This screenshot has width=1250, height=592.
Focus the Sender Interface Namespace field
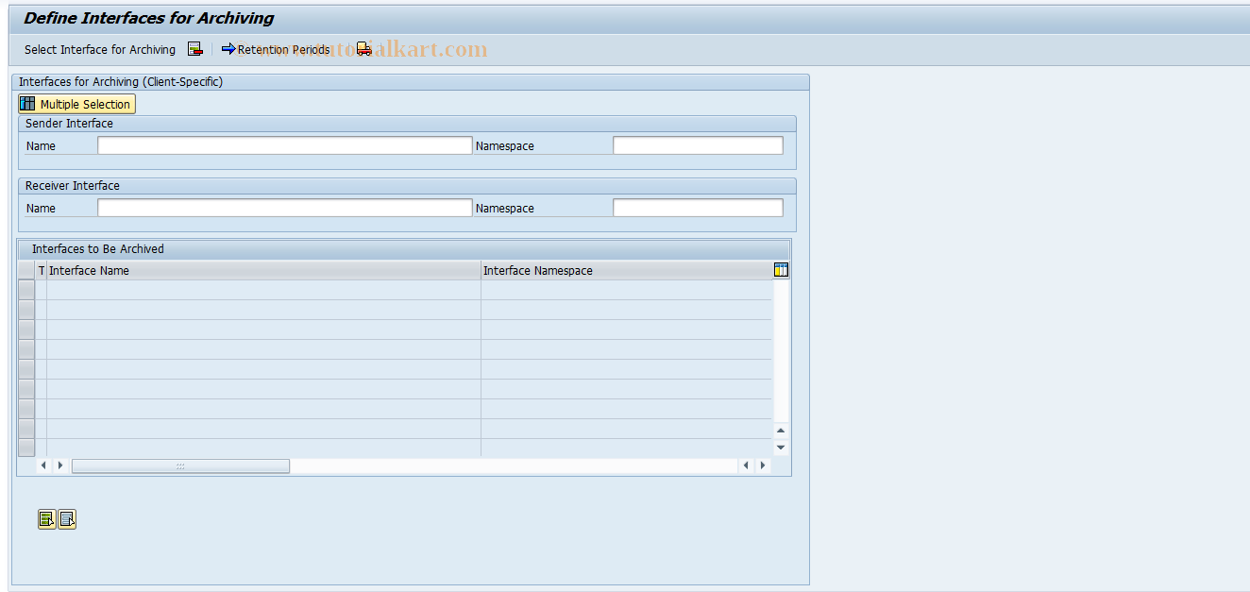pos(698,145)
